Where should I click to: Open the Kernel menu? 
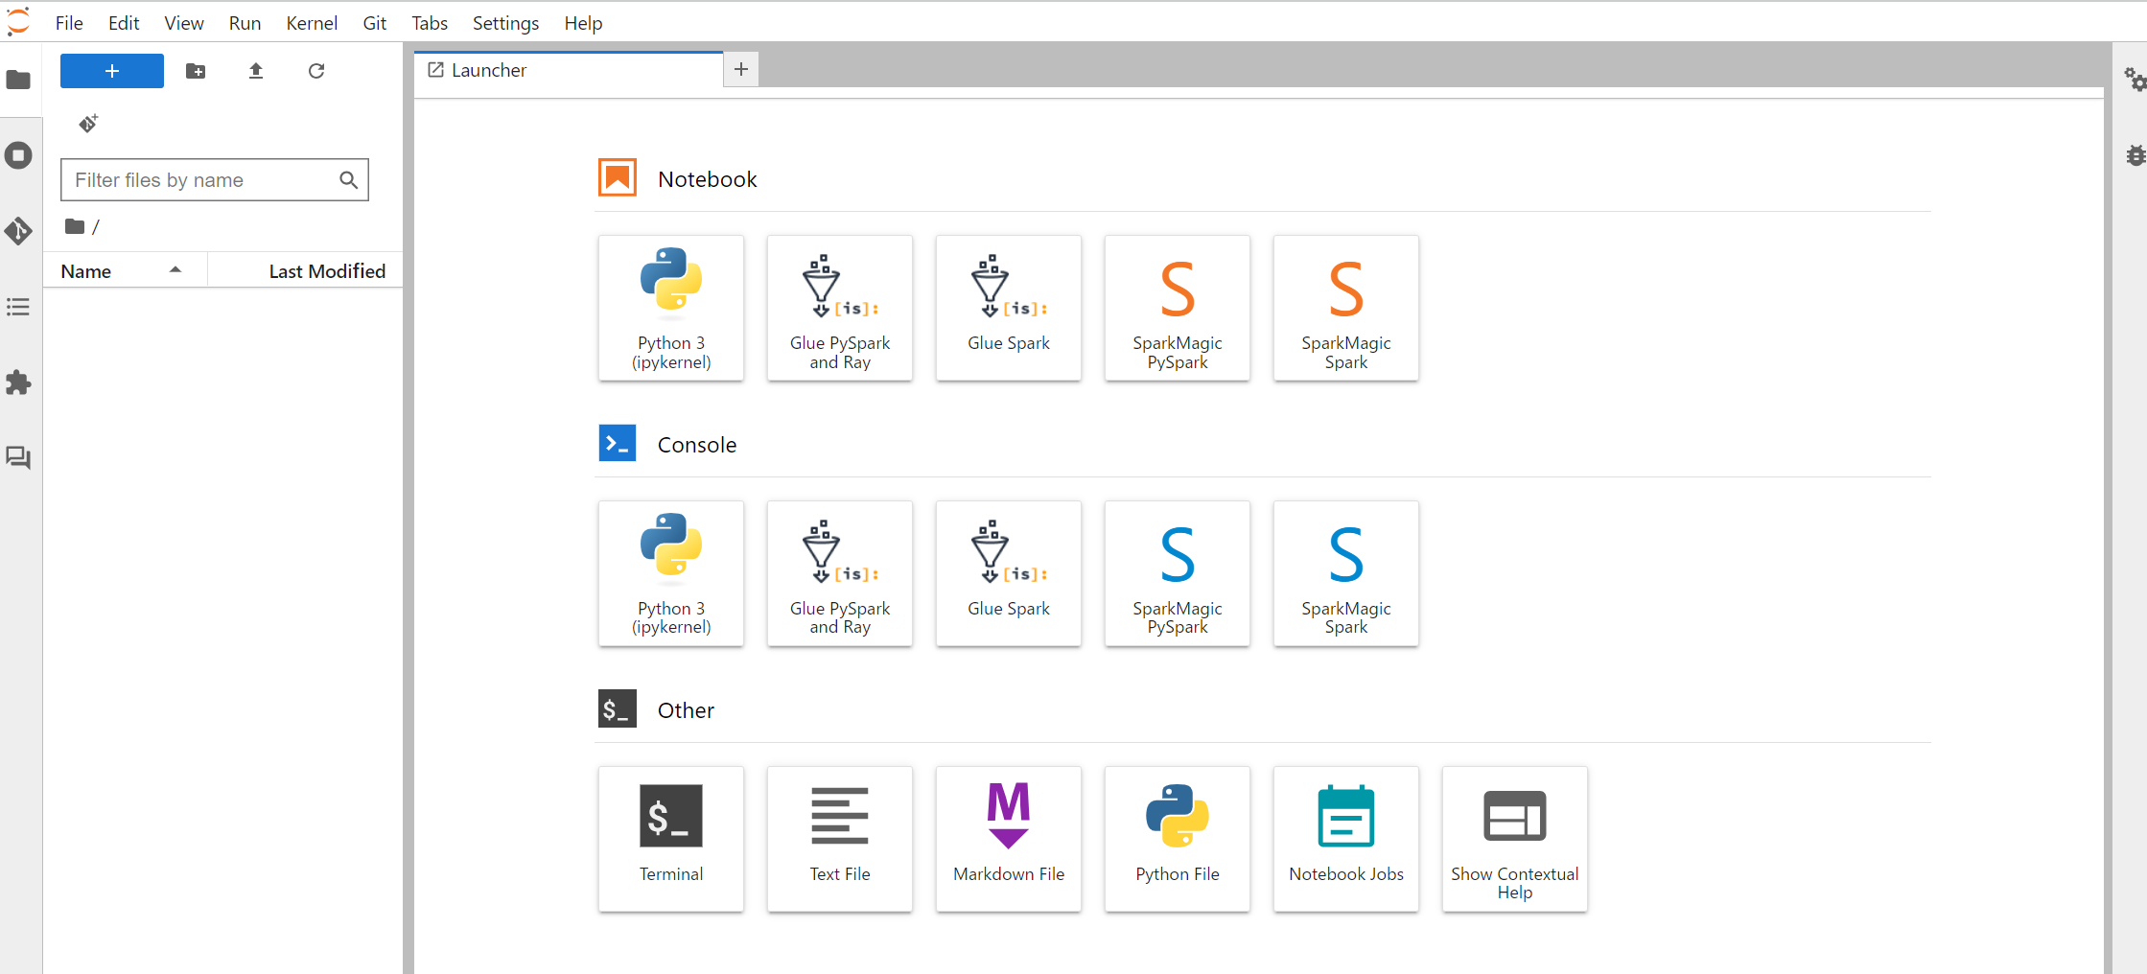tap(312, 23)
